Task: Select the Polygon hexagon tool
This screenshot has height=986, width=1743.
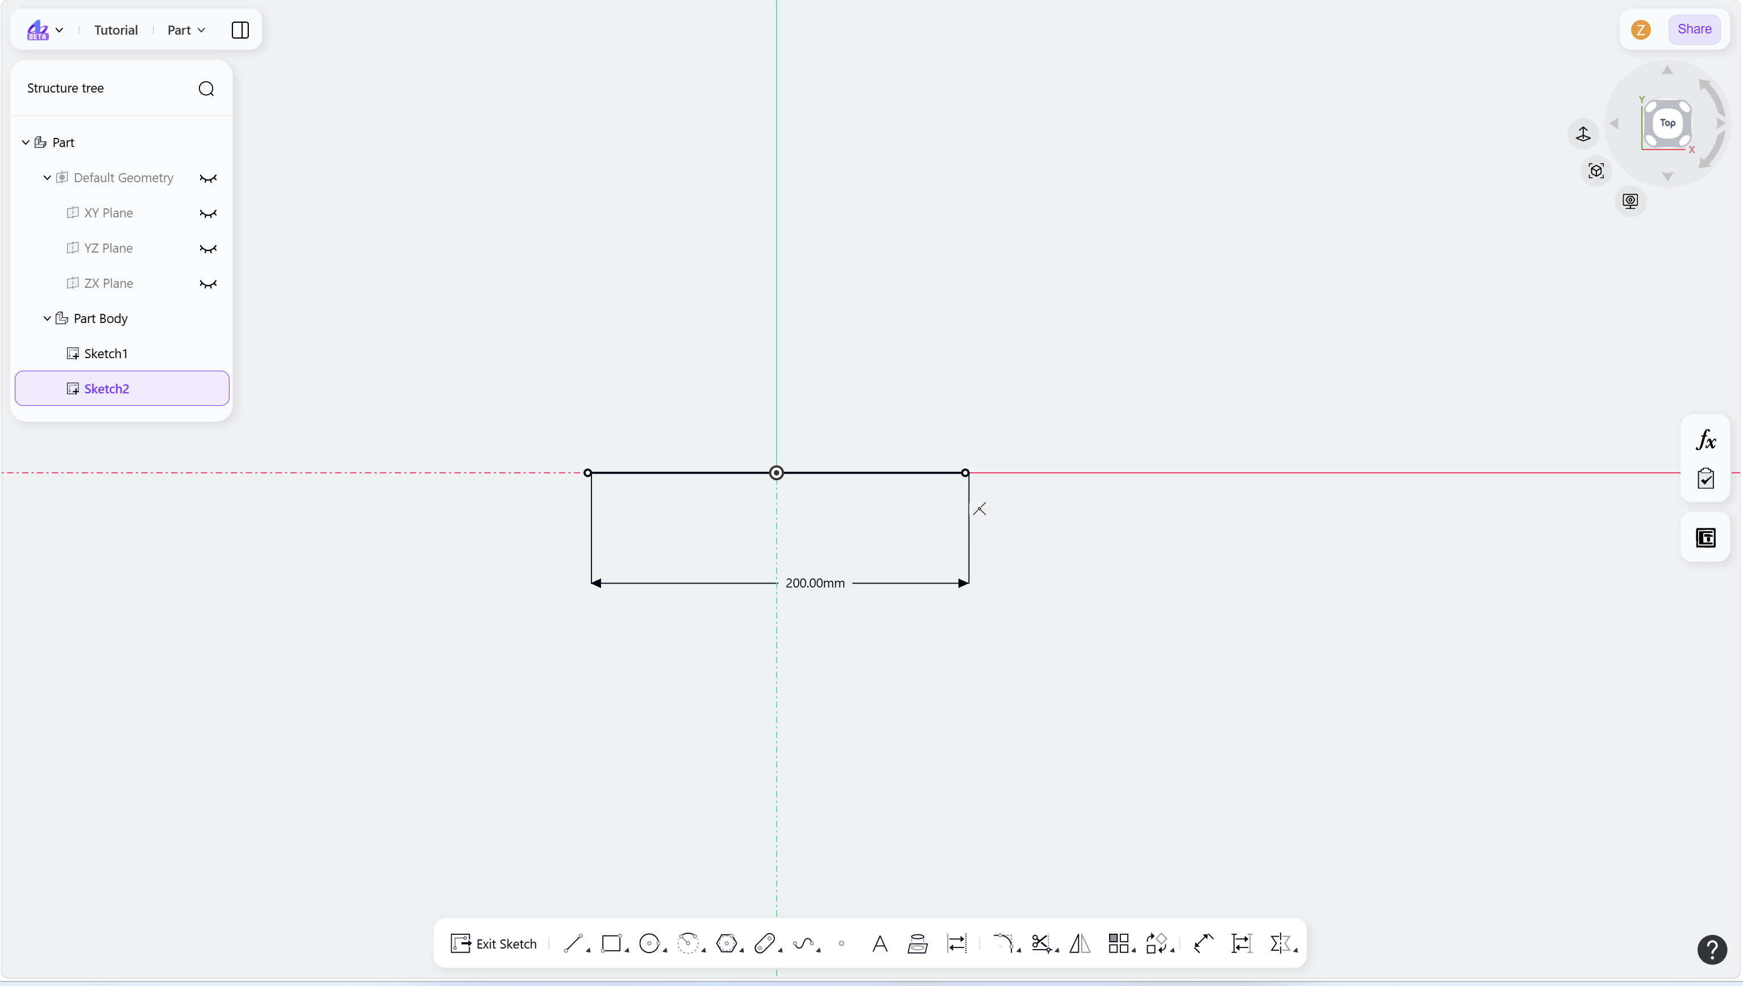Action: [727, 943]
